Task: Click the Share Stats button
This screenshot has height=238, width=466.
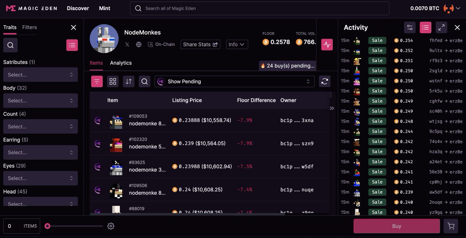Action: coord(200,44)
